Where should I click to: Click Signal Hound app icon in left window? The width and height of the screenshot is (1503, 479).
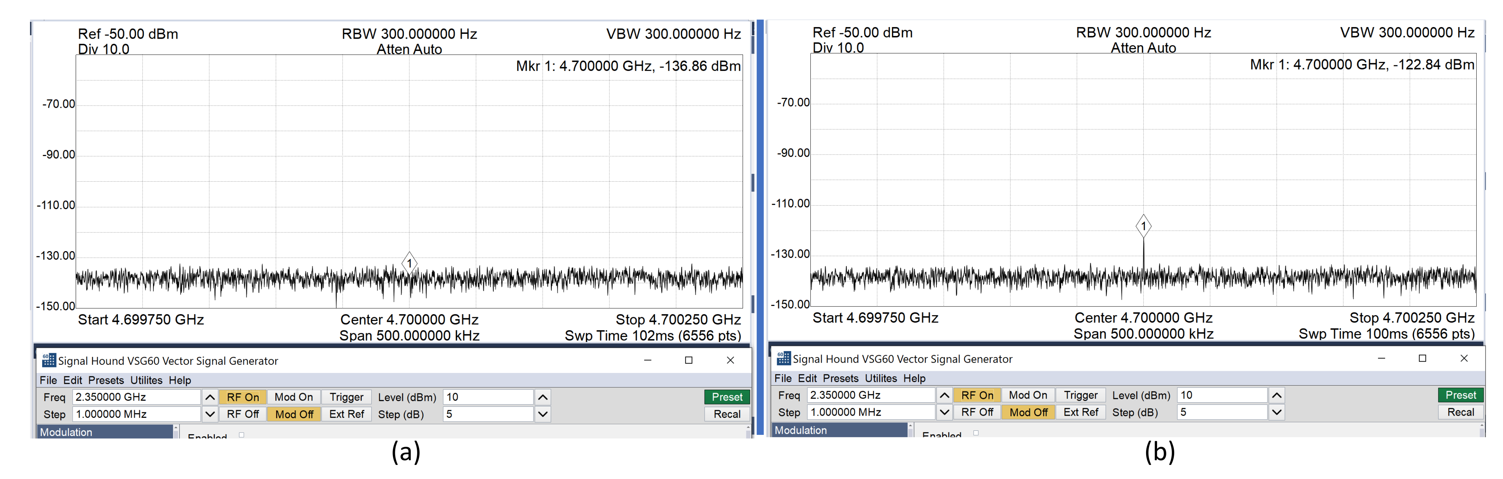[x=49, y=360]
